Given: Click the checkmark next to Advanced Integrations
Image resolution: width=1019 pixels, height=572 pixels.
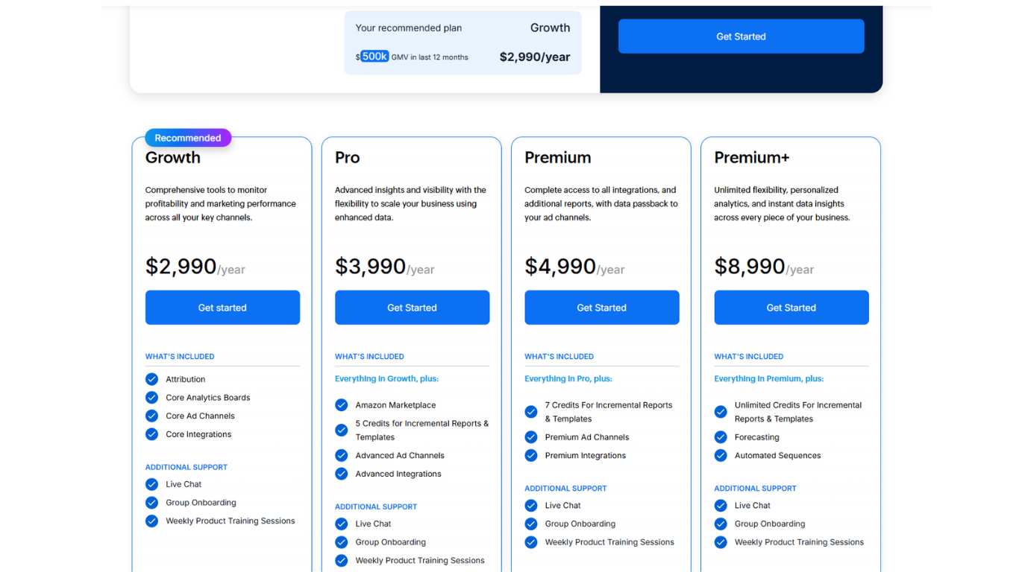Looking at the screenshot, I should [x=342, y=474].
